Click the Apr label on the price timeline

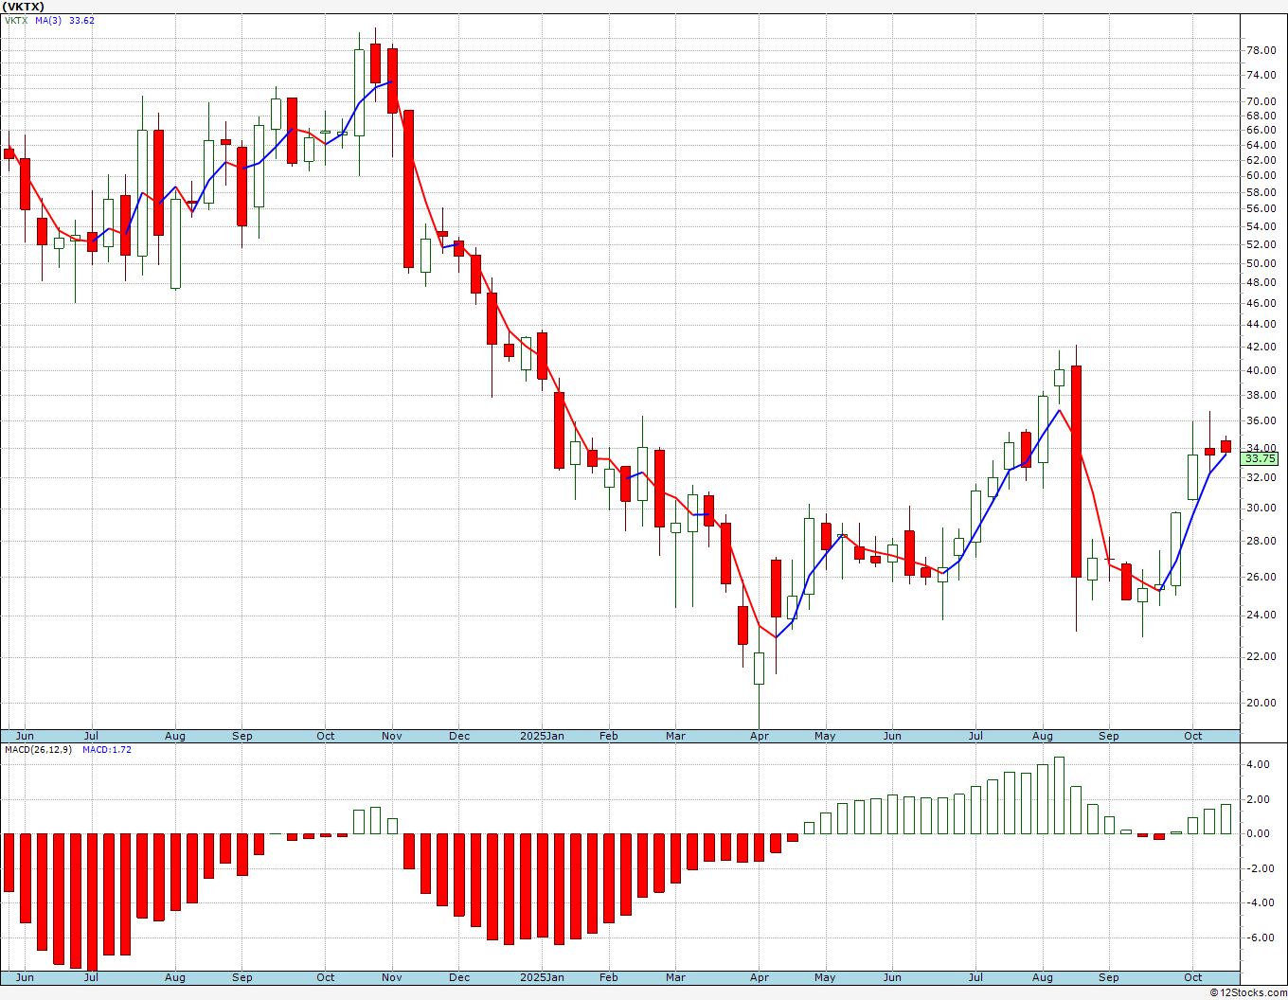coord(760,736)
